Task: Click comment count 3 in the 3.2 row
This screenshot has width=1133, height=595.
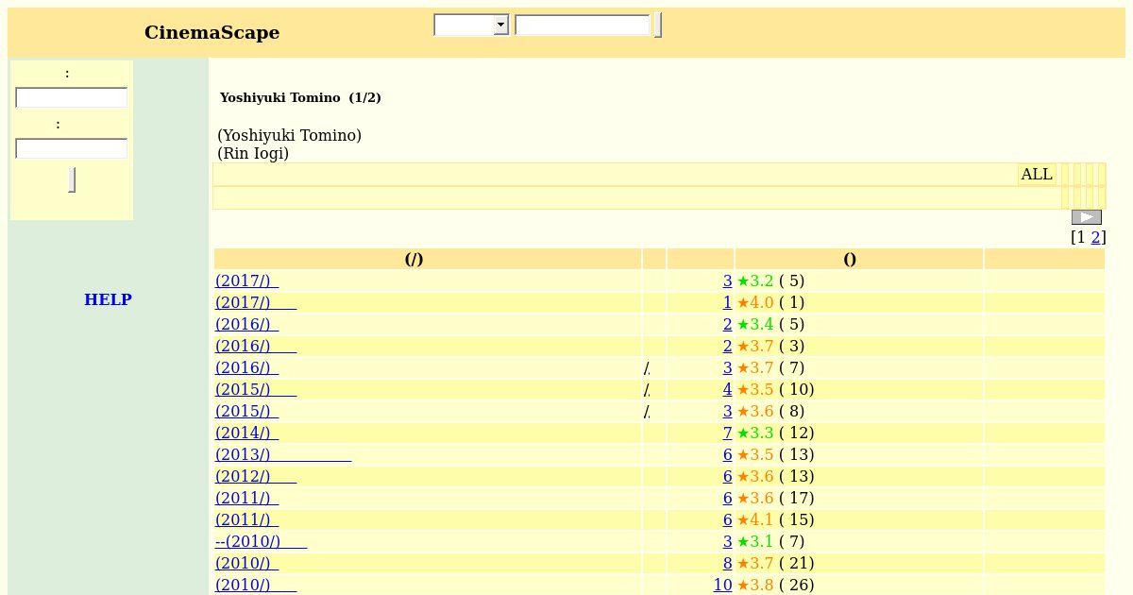Action: [x=727, y=280]
